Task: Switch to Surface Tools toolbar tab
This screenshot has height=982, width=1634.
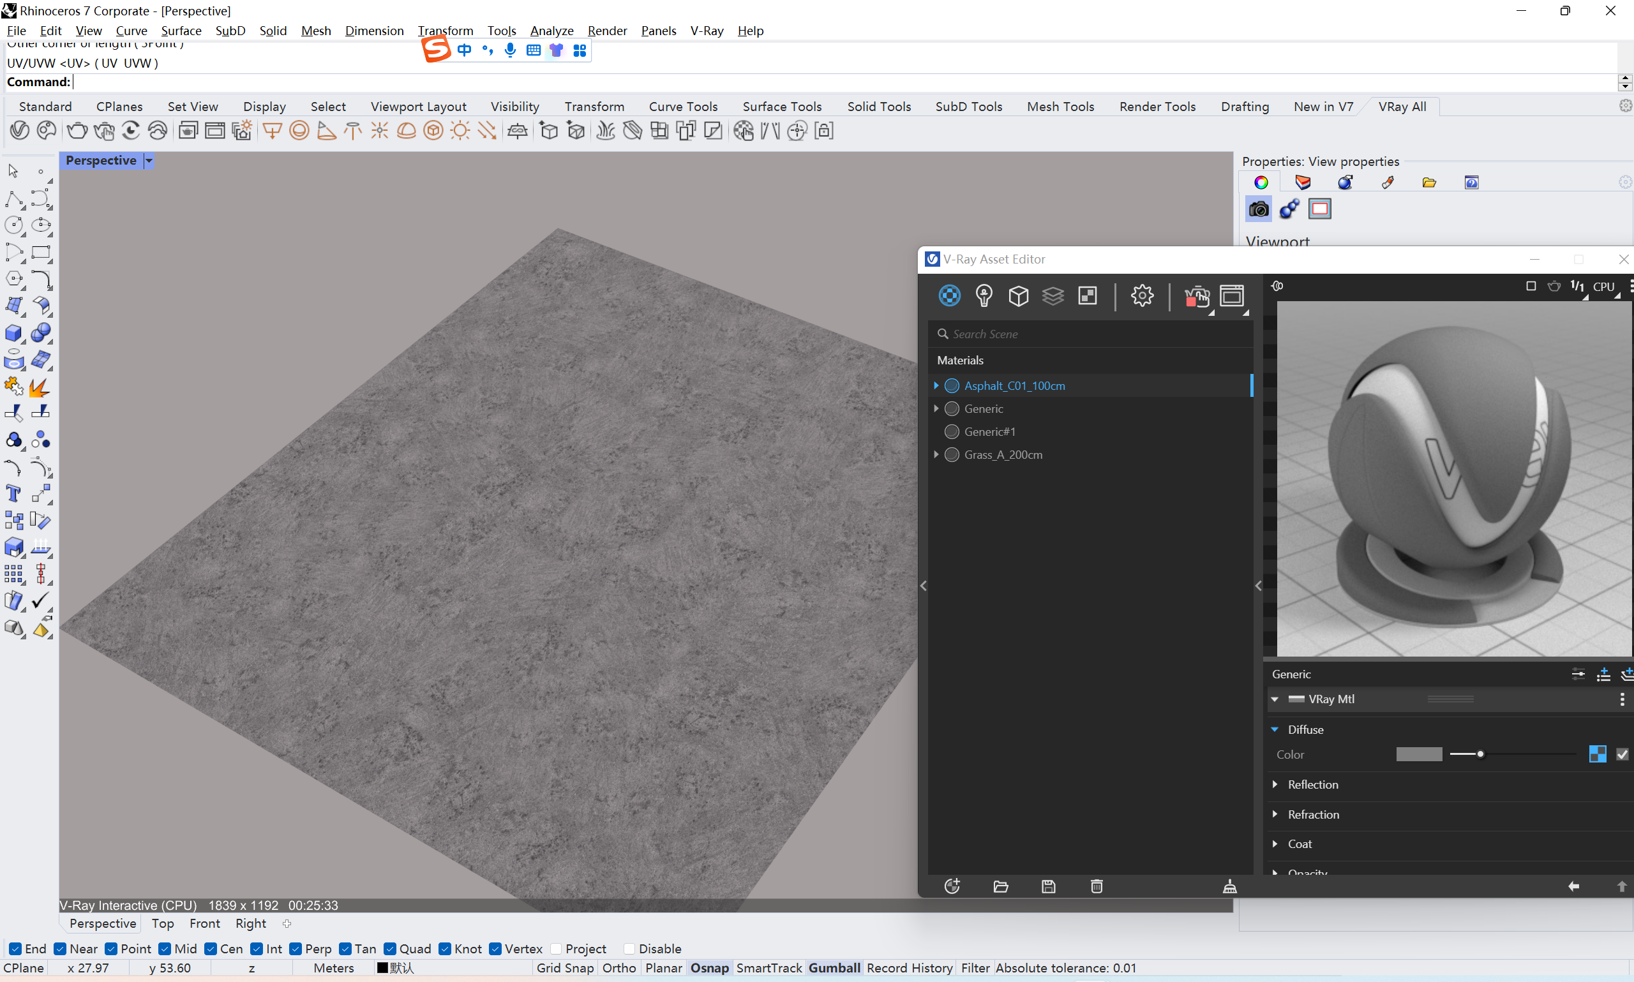Action: tap(782, 107)
